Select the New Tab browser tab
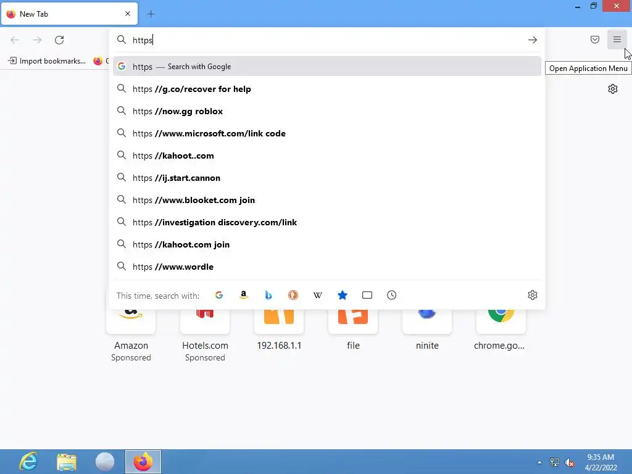This screenshot has height=474, width=632. 69,14
